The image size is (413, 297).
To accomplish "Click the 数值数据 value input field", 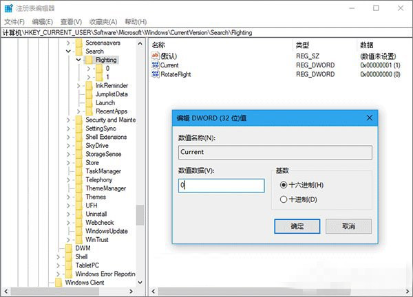I will pyautogui.click(x=220, y=186).
